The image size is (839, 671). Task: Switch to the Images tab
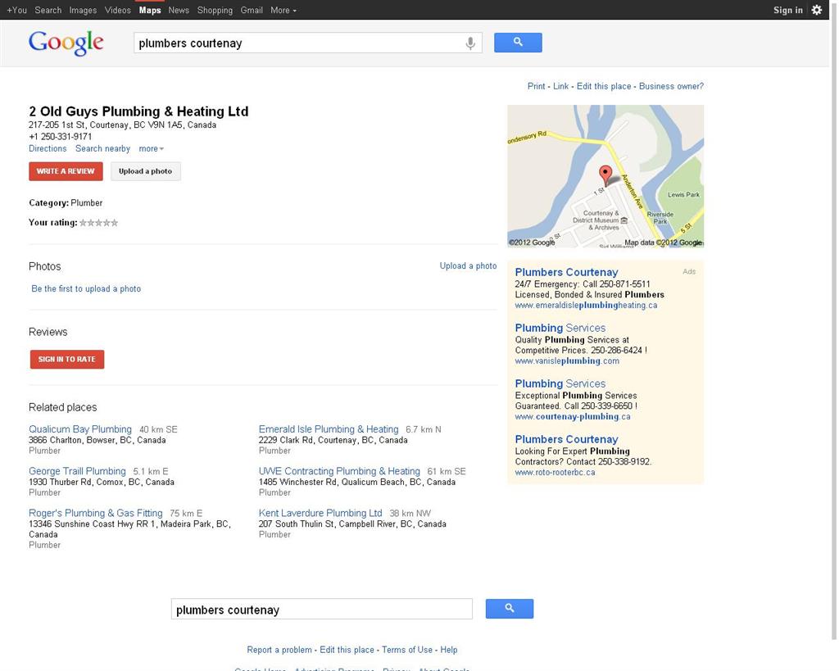pyautogui.click(x=83, y=10)
